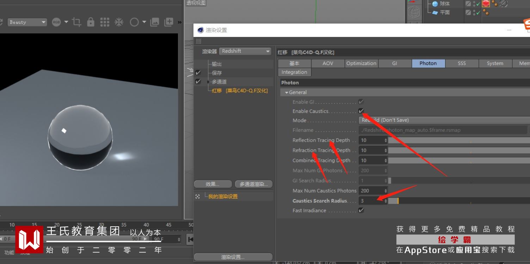Screen dimensions: 530x264
Task: Click the image snapshot icon
Action: click(154, 22)
